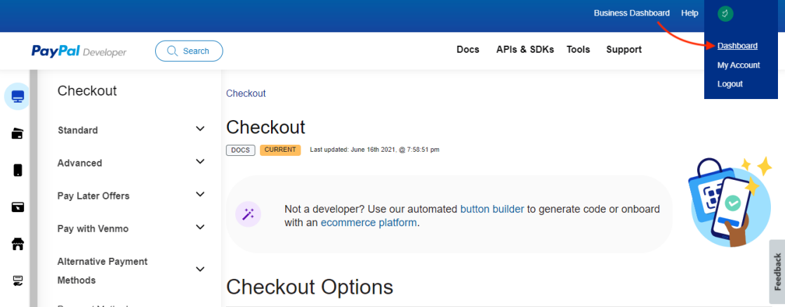
Task: Open the Support menu
Action: coord(624,50)
